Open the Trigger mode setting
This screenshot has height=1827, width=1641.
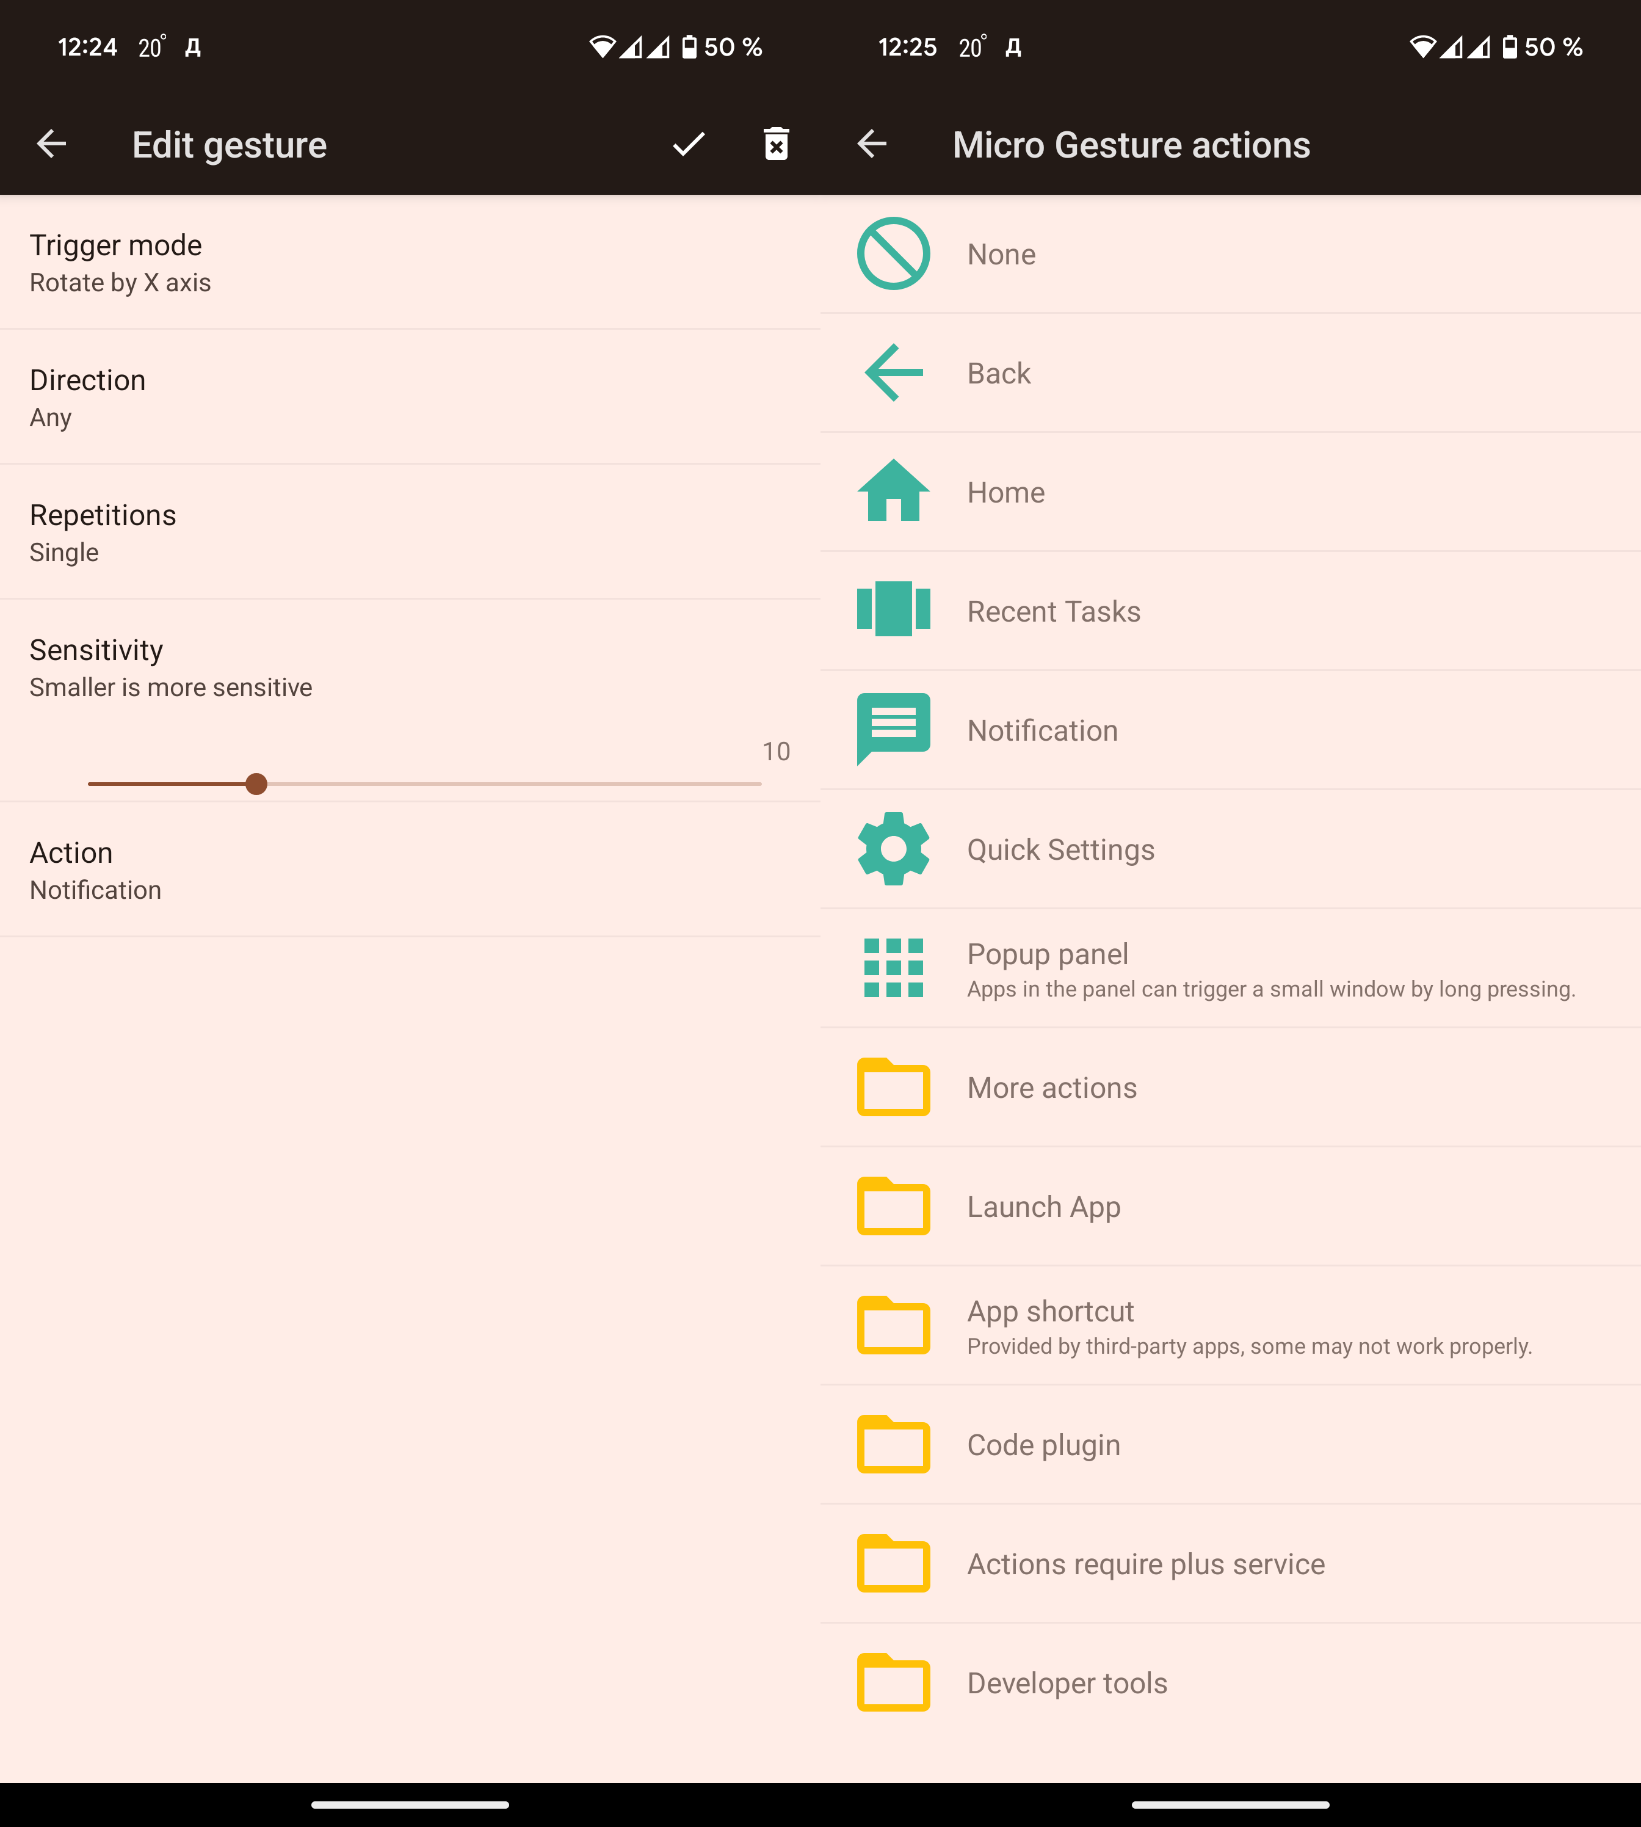[x=410, y=263]
